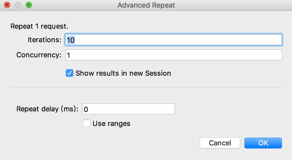Dismiss dialog with Cancel button
292x160 pixels.
(x=220, y=143)
